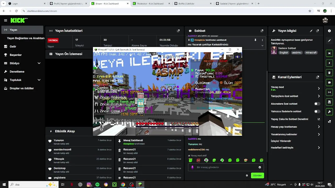Viewport: 335px width, 188px height.
Task: Click the purple microphone icon in message box
Action: tap(192, 167)
